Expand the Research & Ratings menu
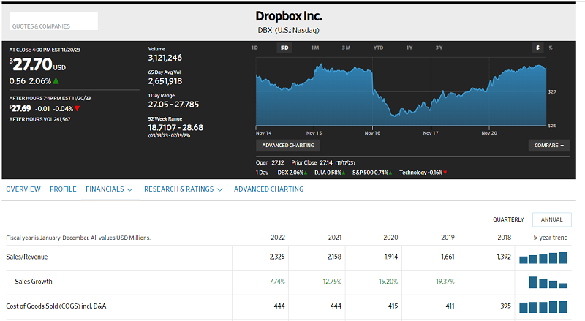 tap(184, 189)
